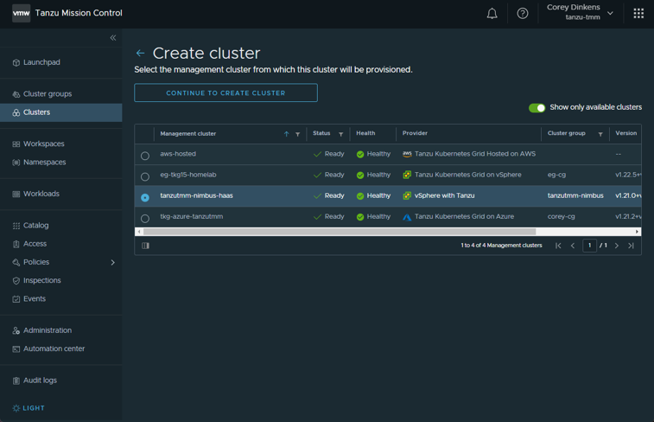
Task: Filter the Cluster group column
Action: (600, 134)
